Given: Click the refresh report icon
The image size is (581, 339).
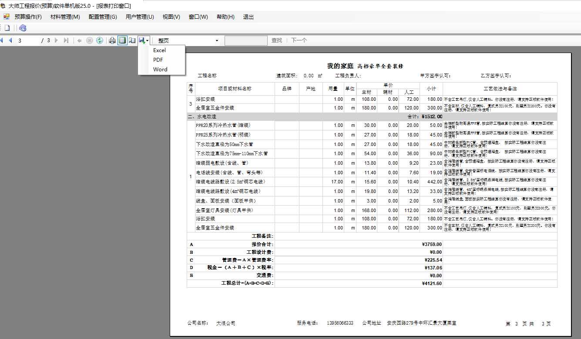Looking at the screenshot, I should [x=100, y=40].
